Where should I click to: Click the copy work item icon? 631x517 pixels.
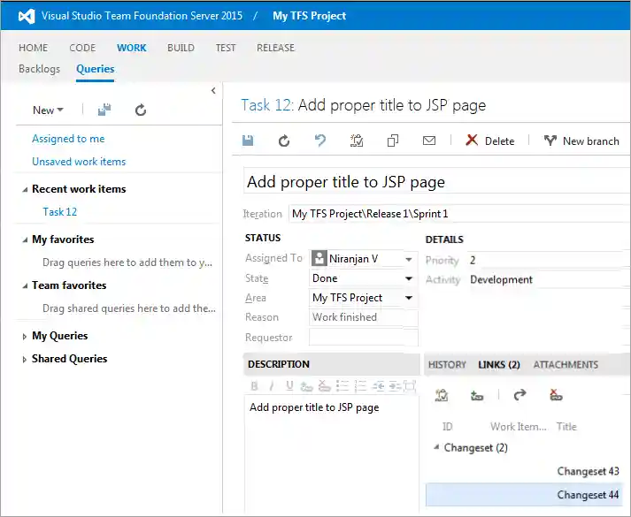tap(393, 141)
